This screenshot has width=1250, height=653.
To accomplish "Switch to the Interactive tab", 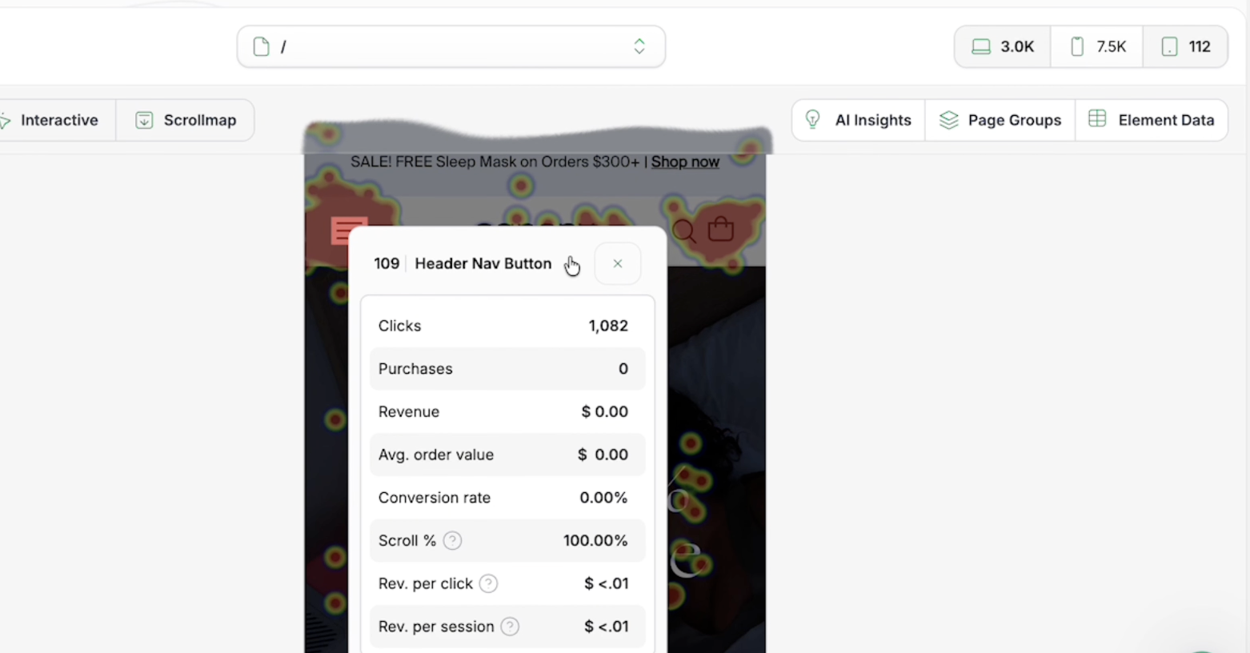I will point(60,119).
